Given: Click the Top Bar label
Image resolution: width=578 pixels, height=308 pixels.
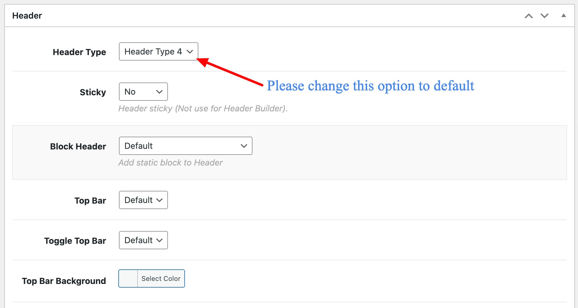Looking at the screenshot, I should [90, 201].
